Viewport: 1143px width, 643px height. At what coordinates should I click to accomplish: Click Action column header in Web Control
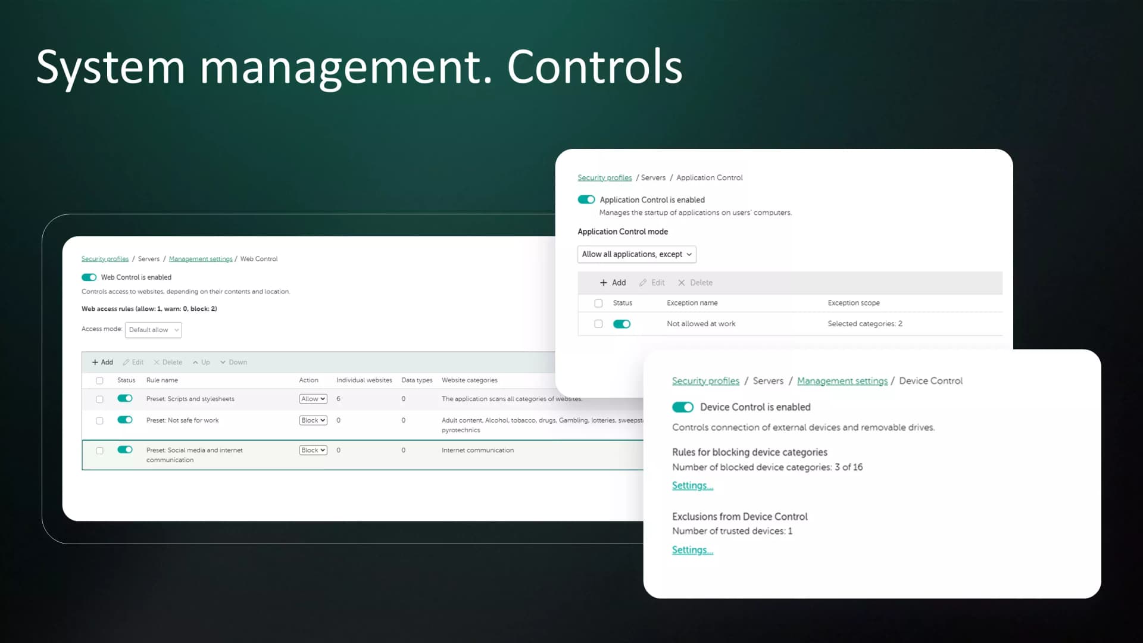308,380
